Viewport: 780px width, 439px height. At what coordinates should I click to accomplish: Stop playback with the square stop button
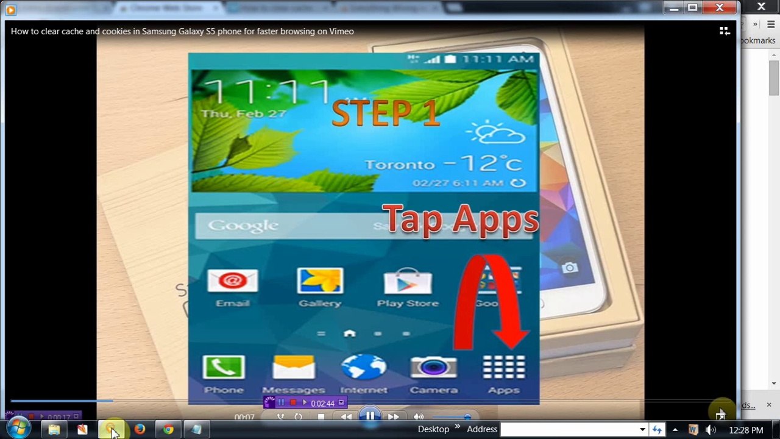[x=321, y=417]
